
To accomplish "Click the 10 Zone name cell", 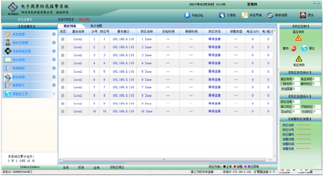I will (x=147, y=111).
